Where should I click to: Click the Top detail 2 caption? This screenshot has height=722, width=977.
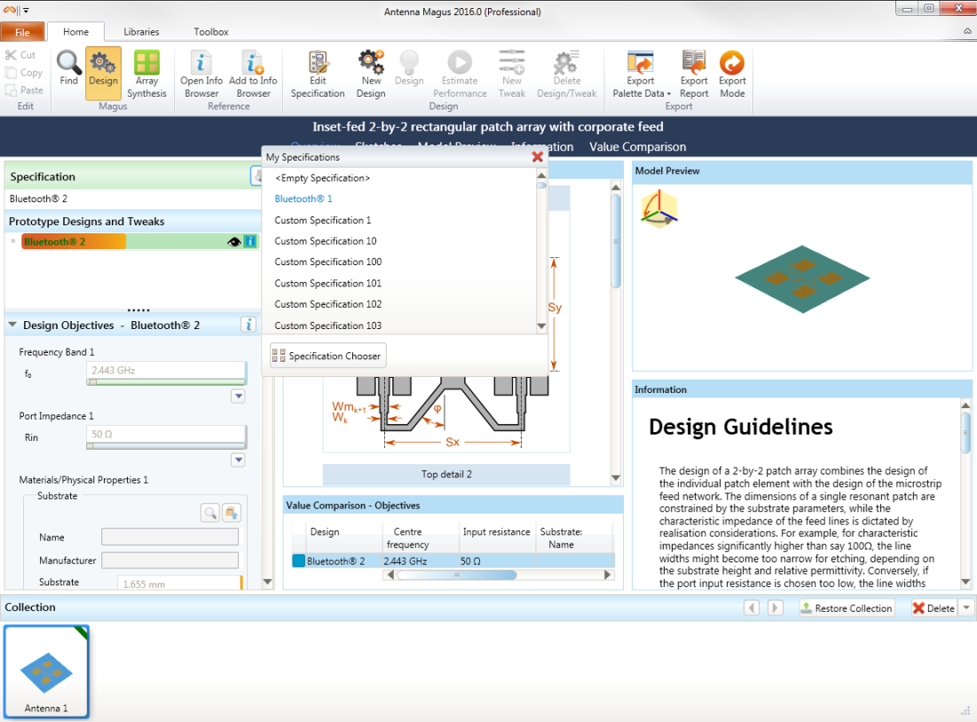(x=446, y=474)
